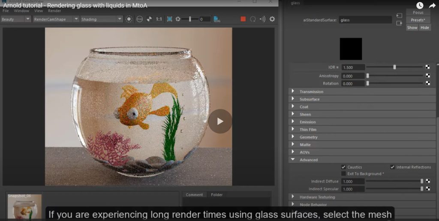Click the IOR value field

click(x=353, y=67)
